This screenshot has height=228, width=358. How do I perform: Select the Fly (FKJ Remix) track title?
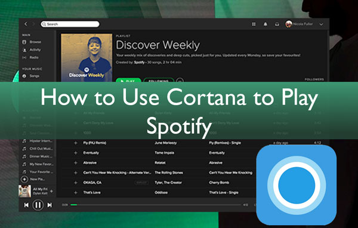[x=94, y=143]
